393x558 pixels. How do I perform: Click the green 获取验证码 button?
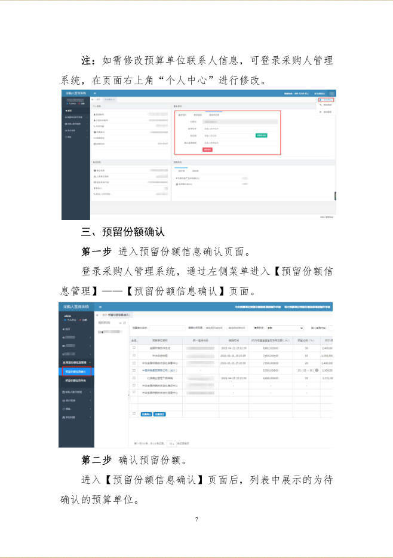(x=261, y=136)
